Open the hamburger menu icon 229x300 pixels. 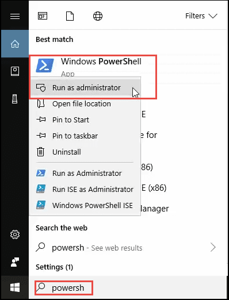[x=15, y=16]
